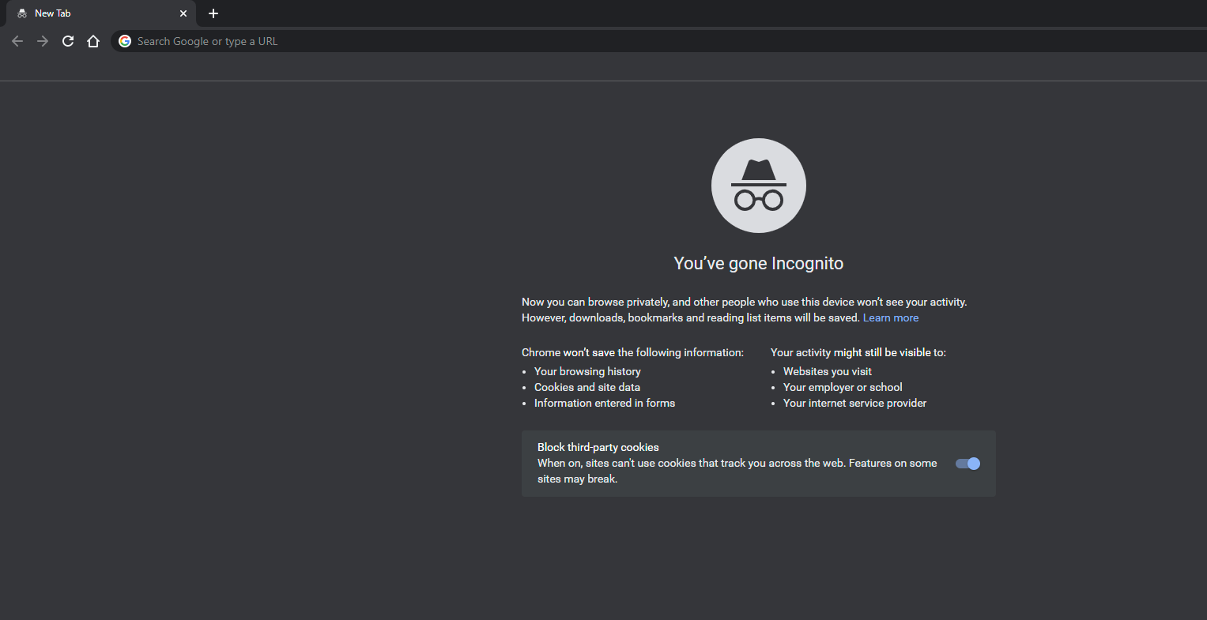Click the text Information entered in forms
The width and height of the screenshot is (1207, 620).
(605, 403)
